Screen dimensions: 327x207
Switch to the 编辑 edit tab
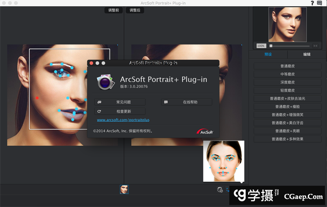[x=307, y=54]
